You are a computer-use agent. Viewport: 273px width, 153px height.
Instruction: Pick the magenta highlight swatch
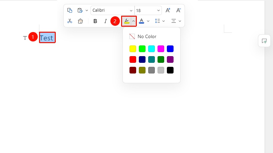pos(161,49)
